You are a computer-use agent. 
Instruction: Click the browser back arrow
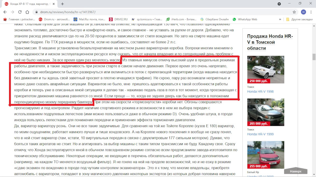(x=5, y=12)
